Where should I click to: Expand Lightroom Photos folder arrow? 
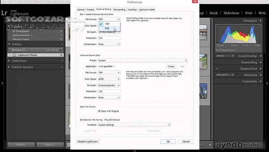point(10,55)
